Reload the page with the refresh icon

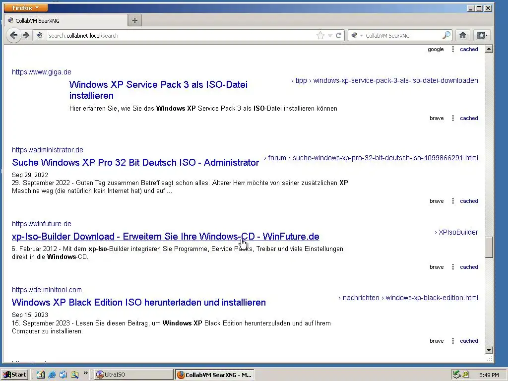(x=338, y=35)
